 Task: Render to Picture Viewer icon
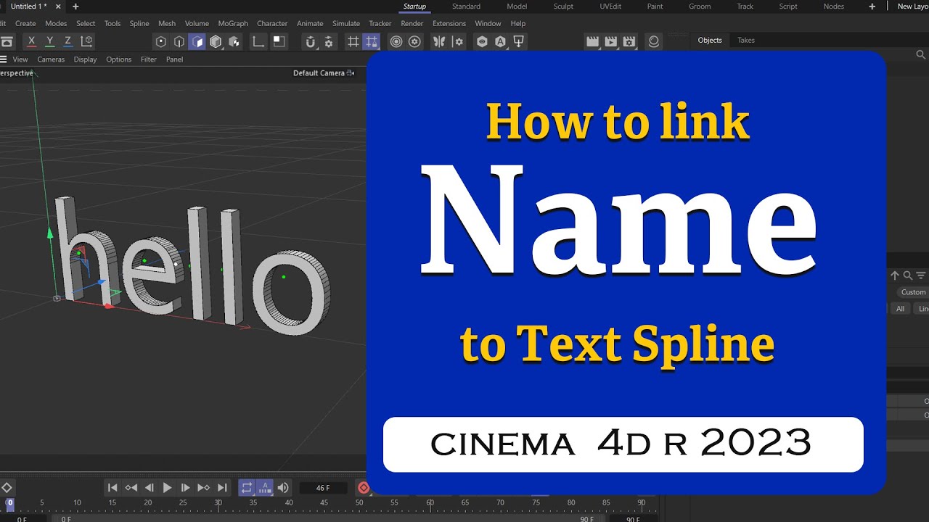point(611,41)
